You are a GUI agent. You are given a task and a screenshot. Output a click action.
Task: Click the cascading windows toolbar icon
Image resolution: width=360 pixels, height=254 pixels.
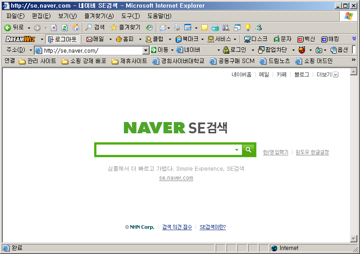pyautogui.click(x=237, y=28)
